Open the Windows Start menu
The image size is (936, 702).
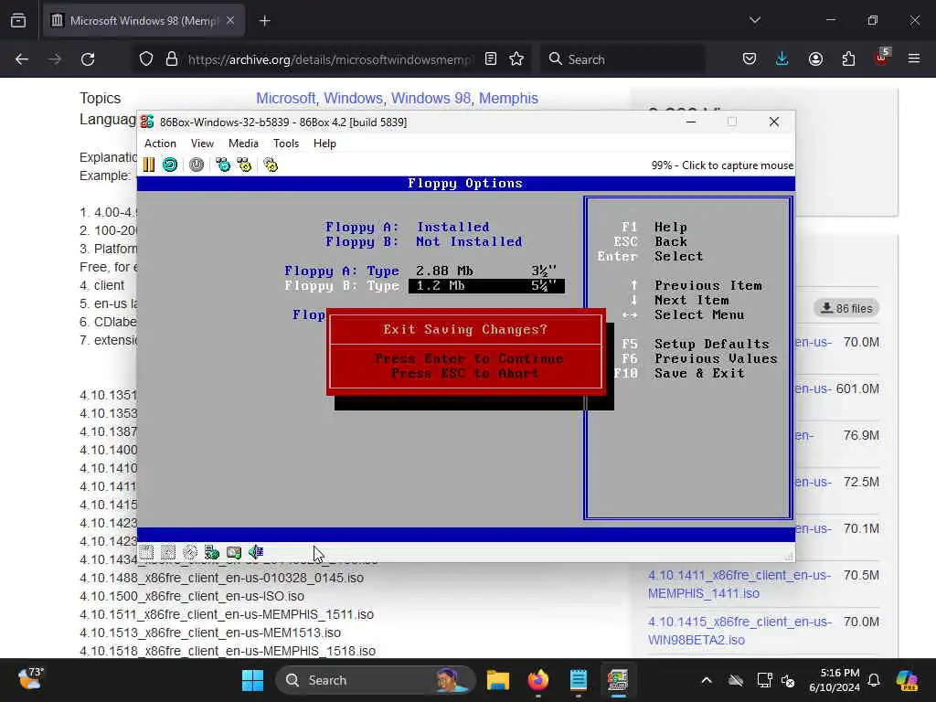[252, 680]
